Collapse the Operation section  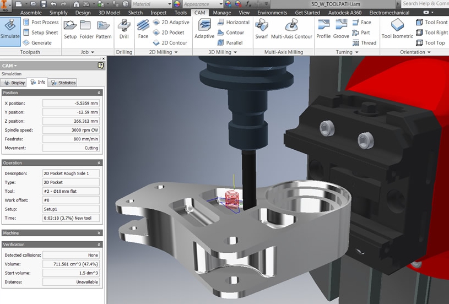tap(99, 163)
